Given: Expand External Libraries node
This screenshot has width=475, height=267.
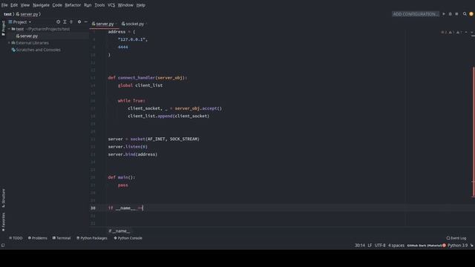Looking at the screenshot, I should (x=9, y=43).
